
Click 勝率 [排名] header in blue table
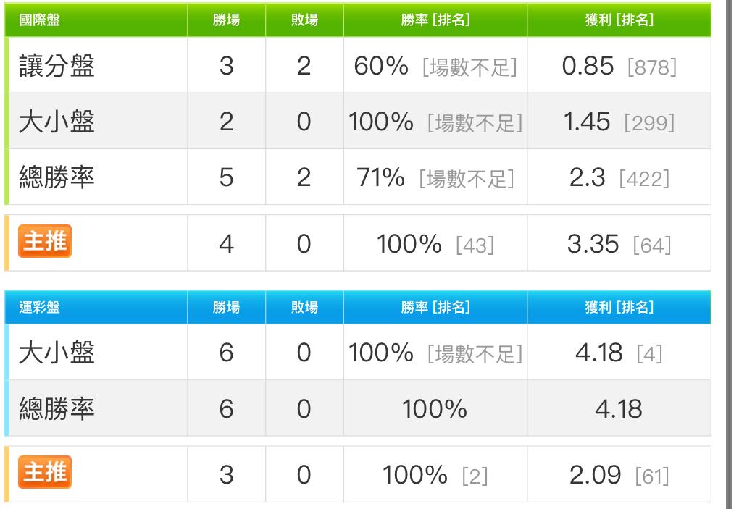[x=435, y=308]
